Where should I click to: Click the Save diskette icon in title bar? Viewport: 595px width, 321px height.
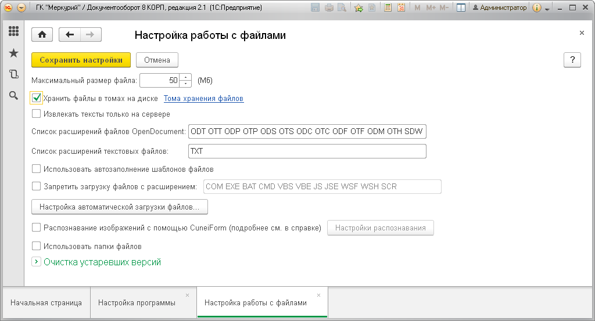click(316, 8)
